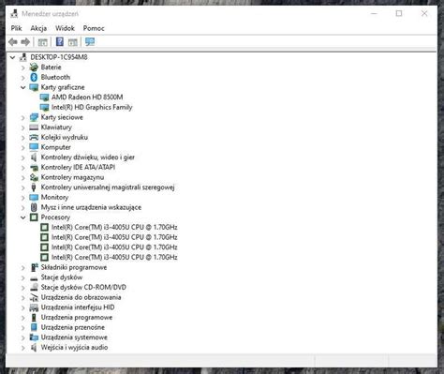
Task: Click the Karty sieciowe network icon
Action: point(34,117)
